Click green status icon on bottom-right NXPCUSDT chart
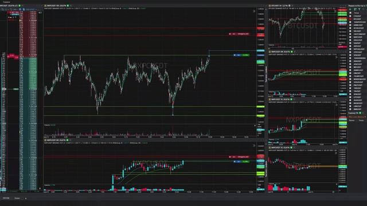 (x=291, y=148)
